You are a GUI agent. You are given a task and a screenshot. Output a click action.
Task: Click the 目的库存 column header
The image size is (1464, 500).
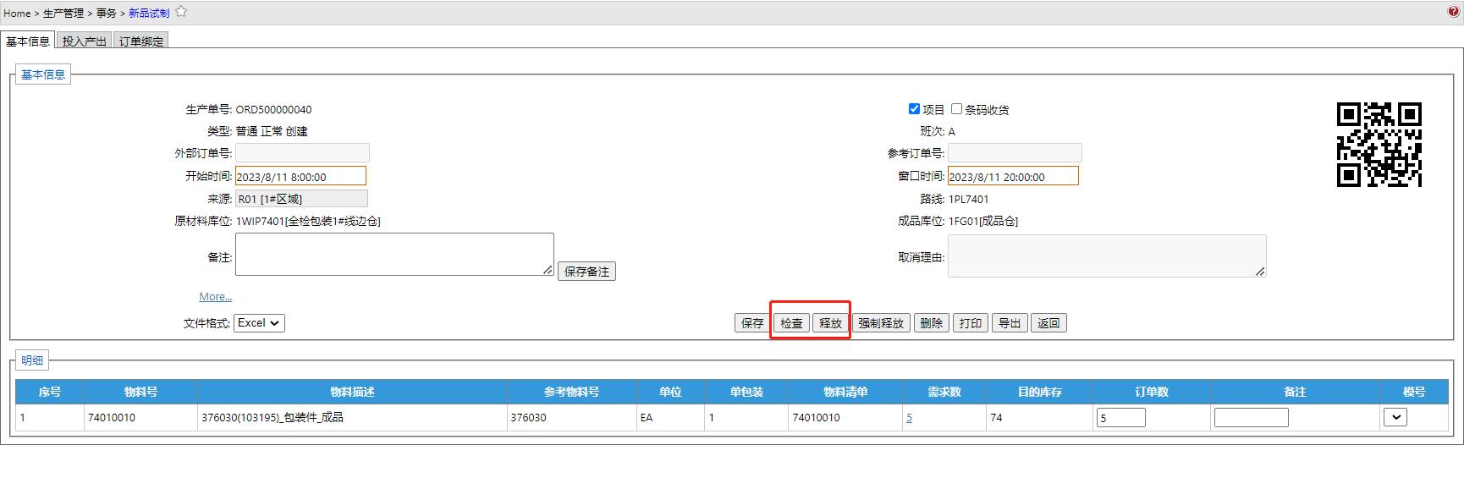[x=1039, y=392]
